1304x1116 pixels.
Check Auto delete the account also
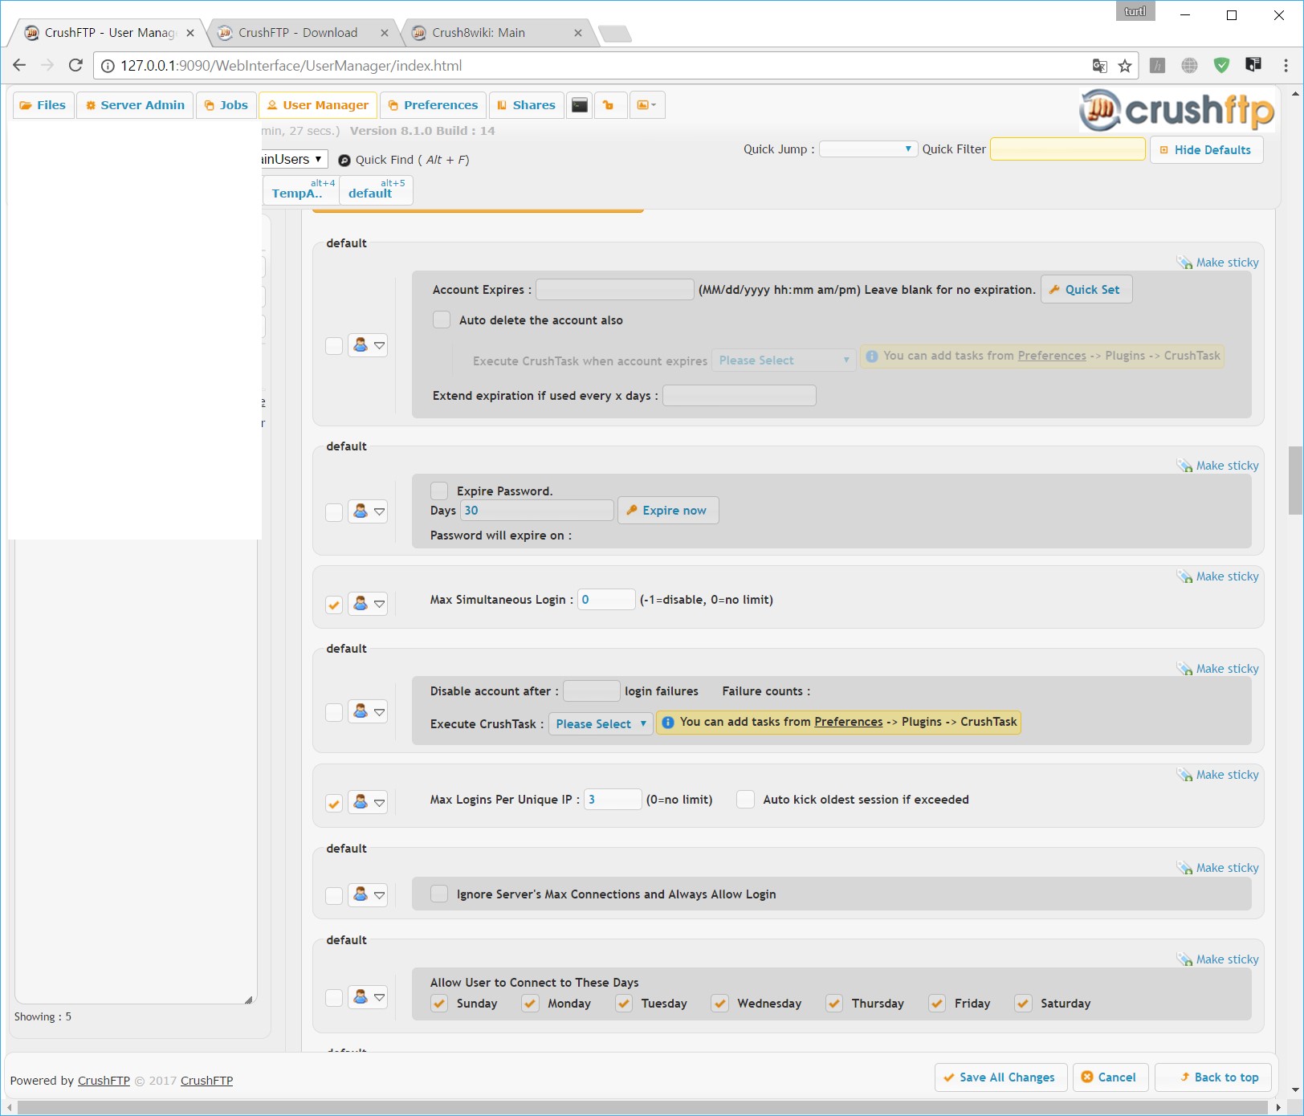click(442, 320)
